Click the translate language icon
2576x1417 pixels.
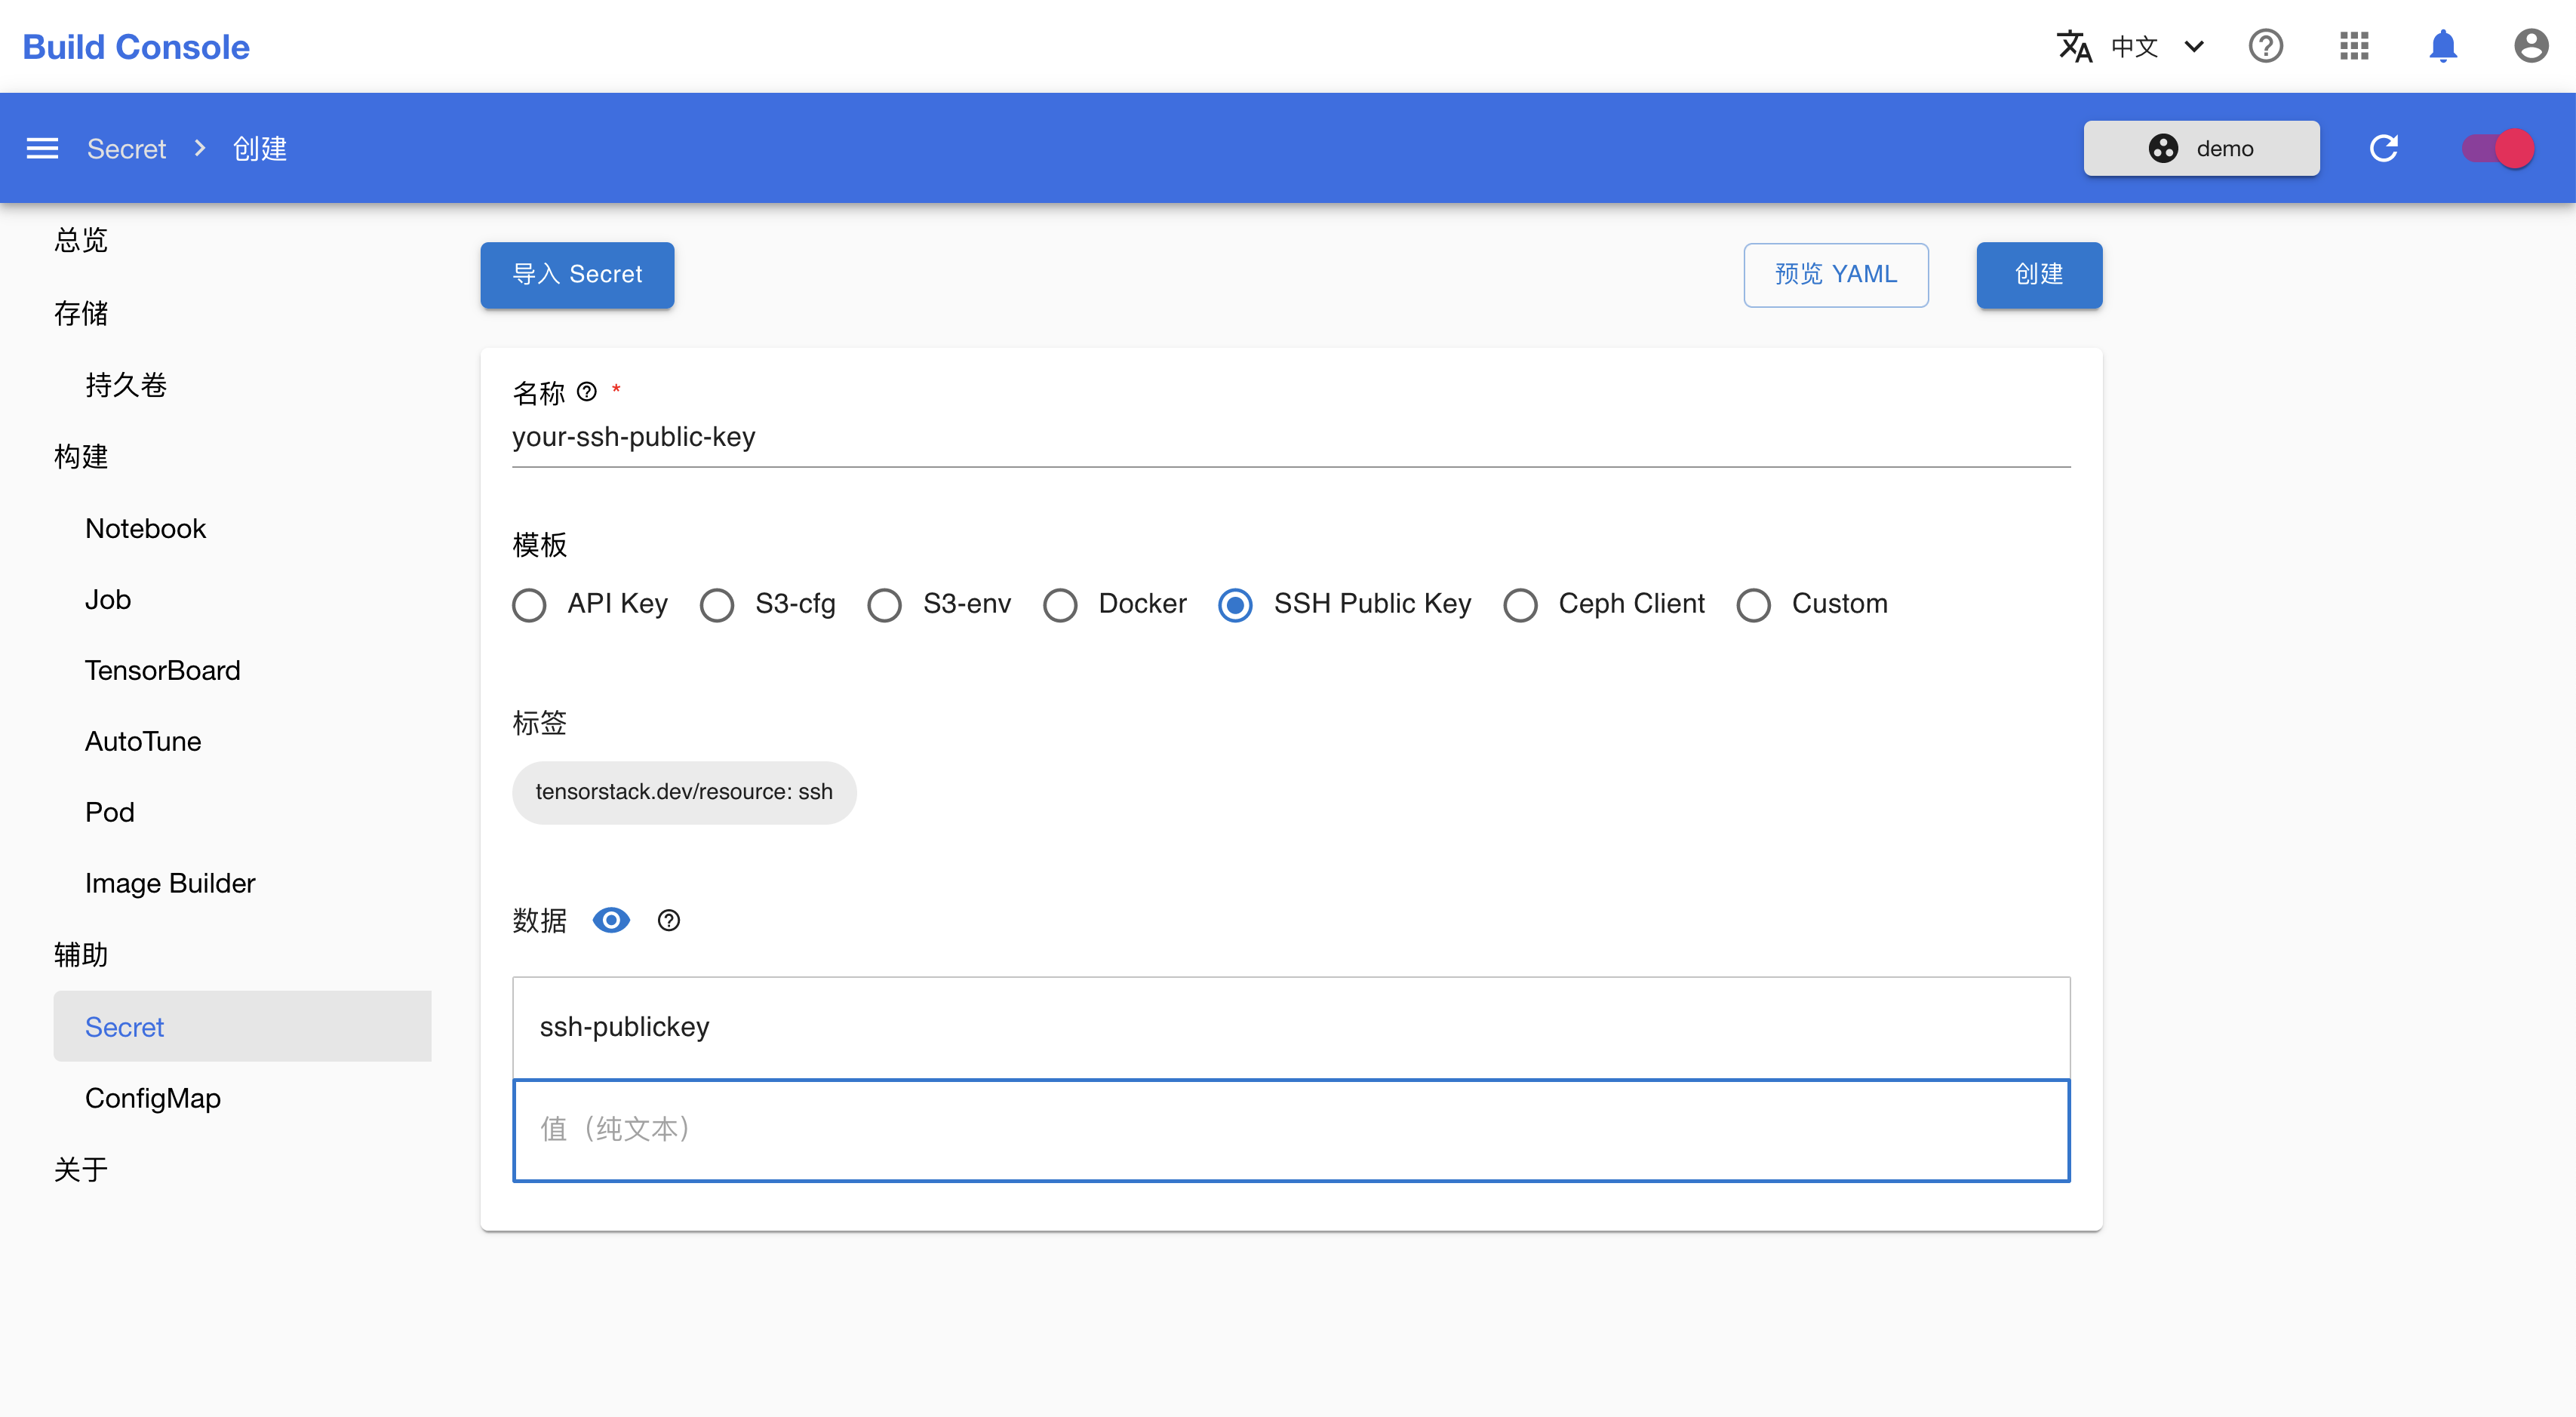tap(2074, 46)
